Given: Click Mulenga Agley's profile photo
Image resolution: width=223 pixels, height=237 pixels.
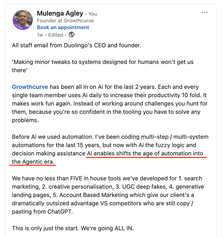Looking at the screenshot, I should pyautogui.click(x=23, y=20).
